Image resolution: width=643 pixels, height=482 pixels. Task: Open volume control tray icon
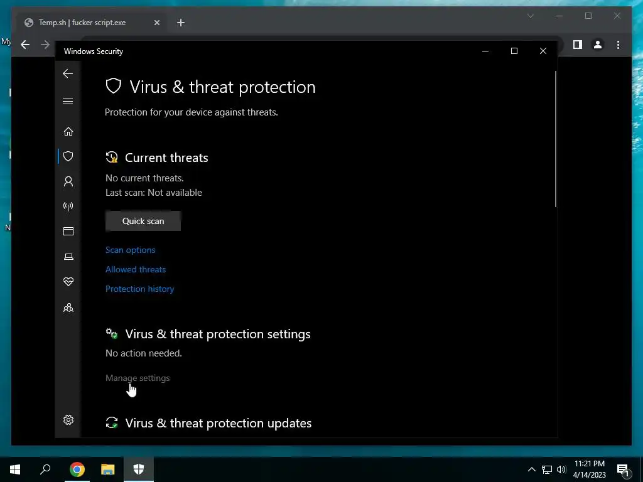point(561,469)
